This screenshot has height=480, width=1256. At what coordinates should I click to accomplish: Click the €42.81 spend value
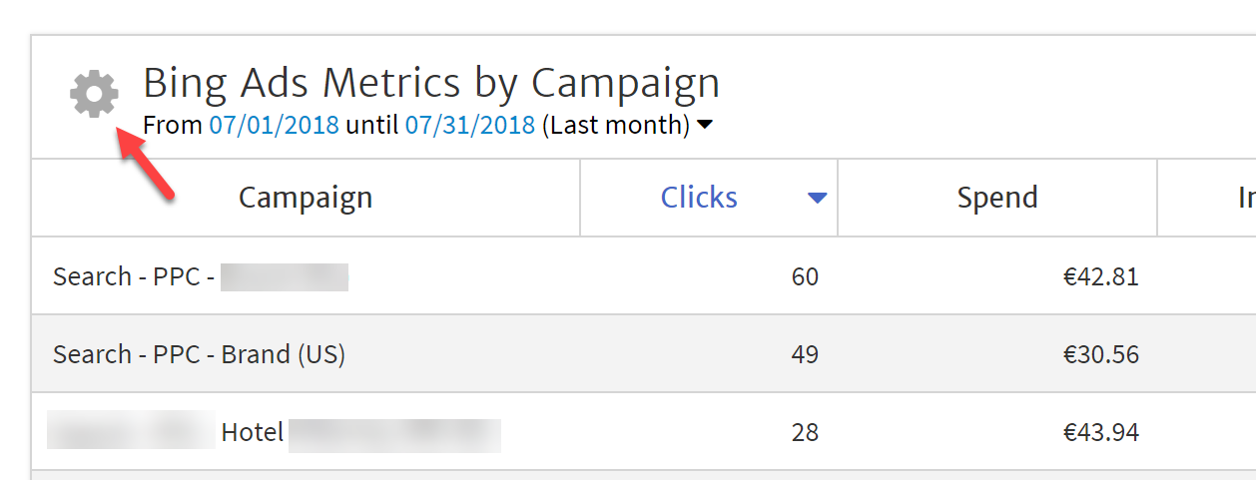tap(1101, 276)
